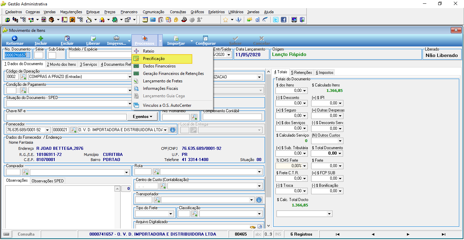Viewport: 464px width, 240px height.
Task: Select Rateio from Processos menu
Action: (173, 51)
